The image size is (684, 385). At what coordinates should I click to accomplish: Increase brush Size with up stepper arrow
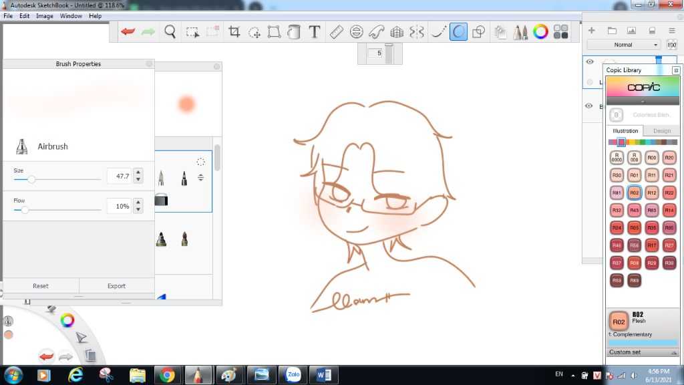point(138,172)
